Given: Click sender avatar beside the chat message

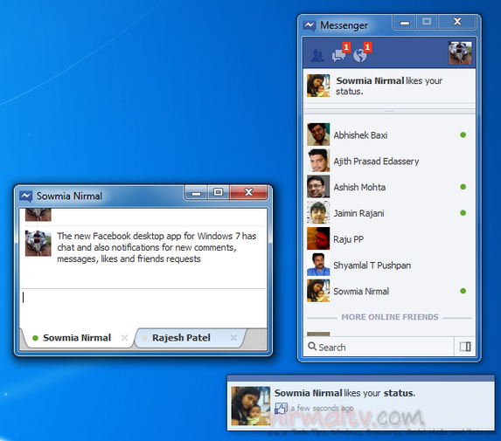Looking at the screenshot, I should pos(38,243).
